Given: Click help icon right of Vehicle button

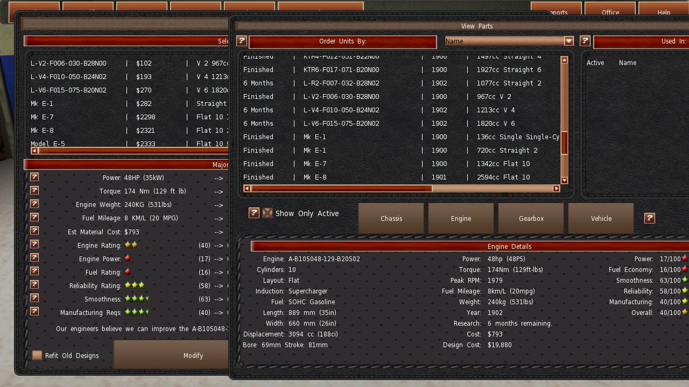Looking at the screenshot, I should (x=650, y=218).
